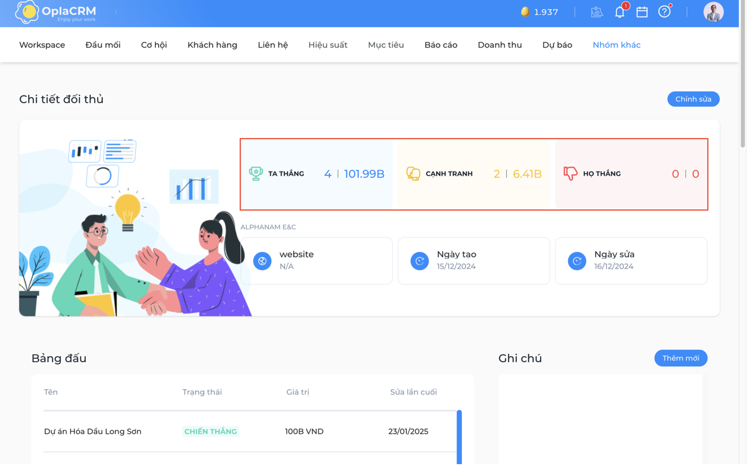747x466 pixels.
Task: Select the Mục tiêu tab
Action: 386,45
